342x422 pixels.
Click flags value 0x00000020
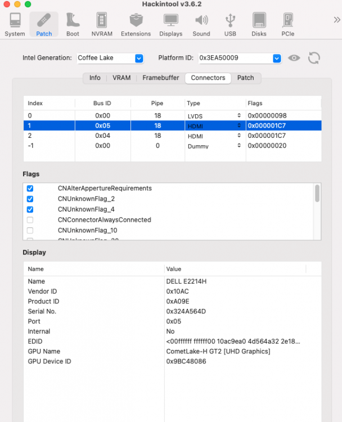pos(267,146)
